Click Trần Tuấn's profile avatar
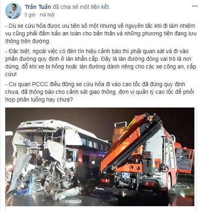Image resolution: width=198 pixels, height=211 pixels. pyautogui.click(x=13, y=11)
